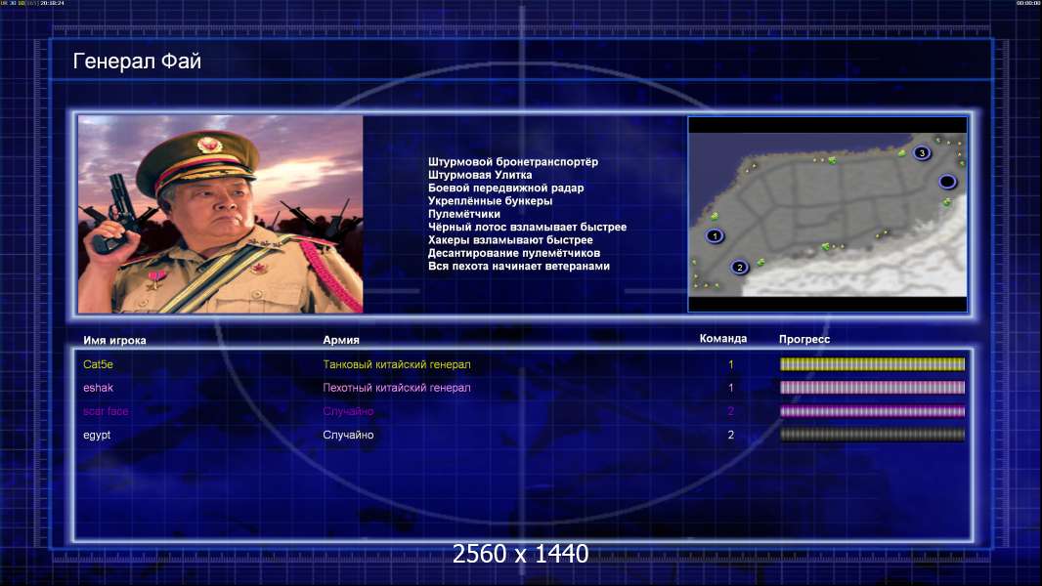
Task: Select player name 'egypt'
Action: [x=97, y=436]
